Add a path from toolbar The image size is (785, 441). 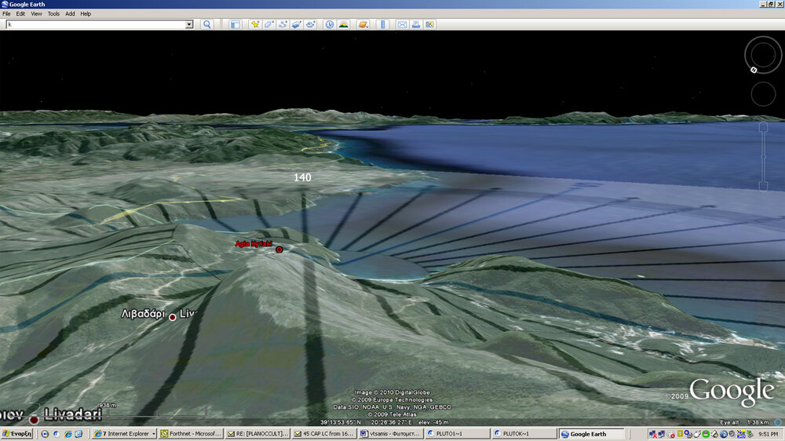pos(283,24)
